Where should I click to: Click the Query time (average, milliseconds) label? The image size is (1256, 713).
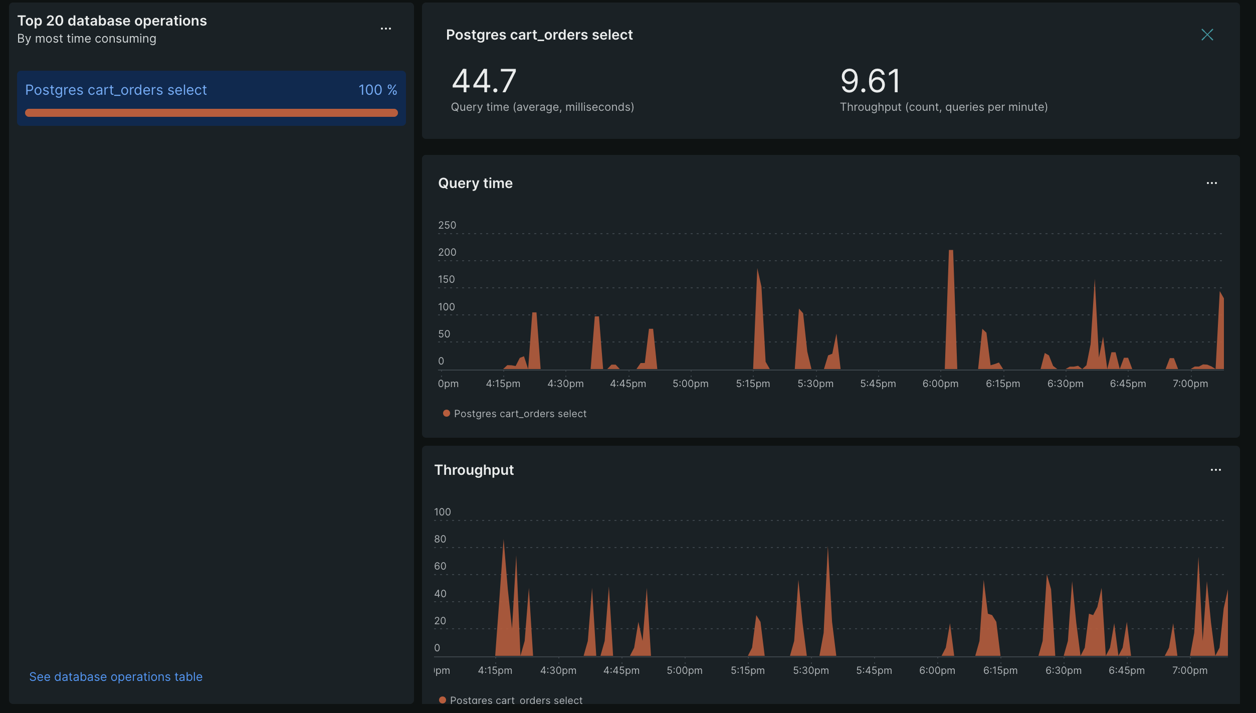[542, 107]
